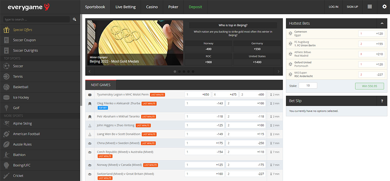Open the Casino tab
Image resolution: width=390 pixels, height=181 pixels.
coord(152,7)
